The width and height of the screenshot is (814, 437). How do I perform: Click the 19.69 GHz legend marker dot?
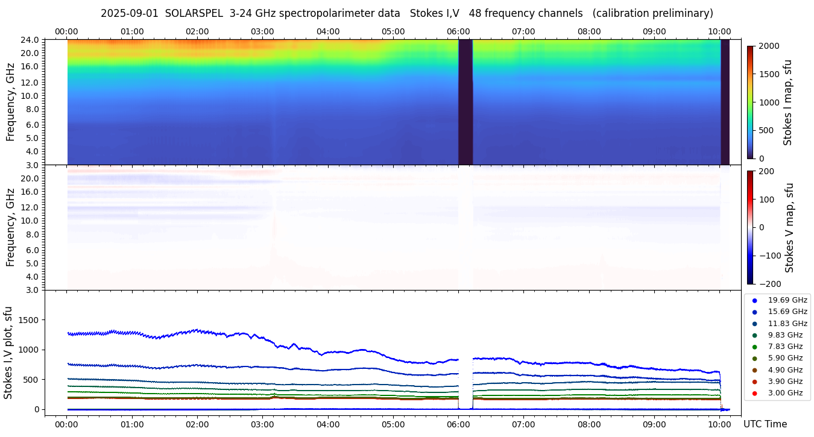pos(754,300)
